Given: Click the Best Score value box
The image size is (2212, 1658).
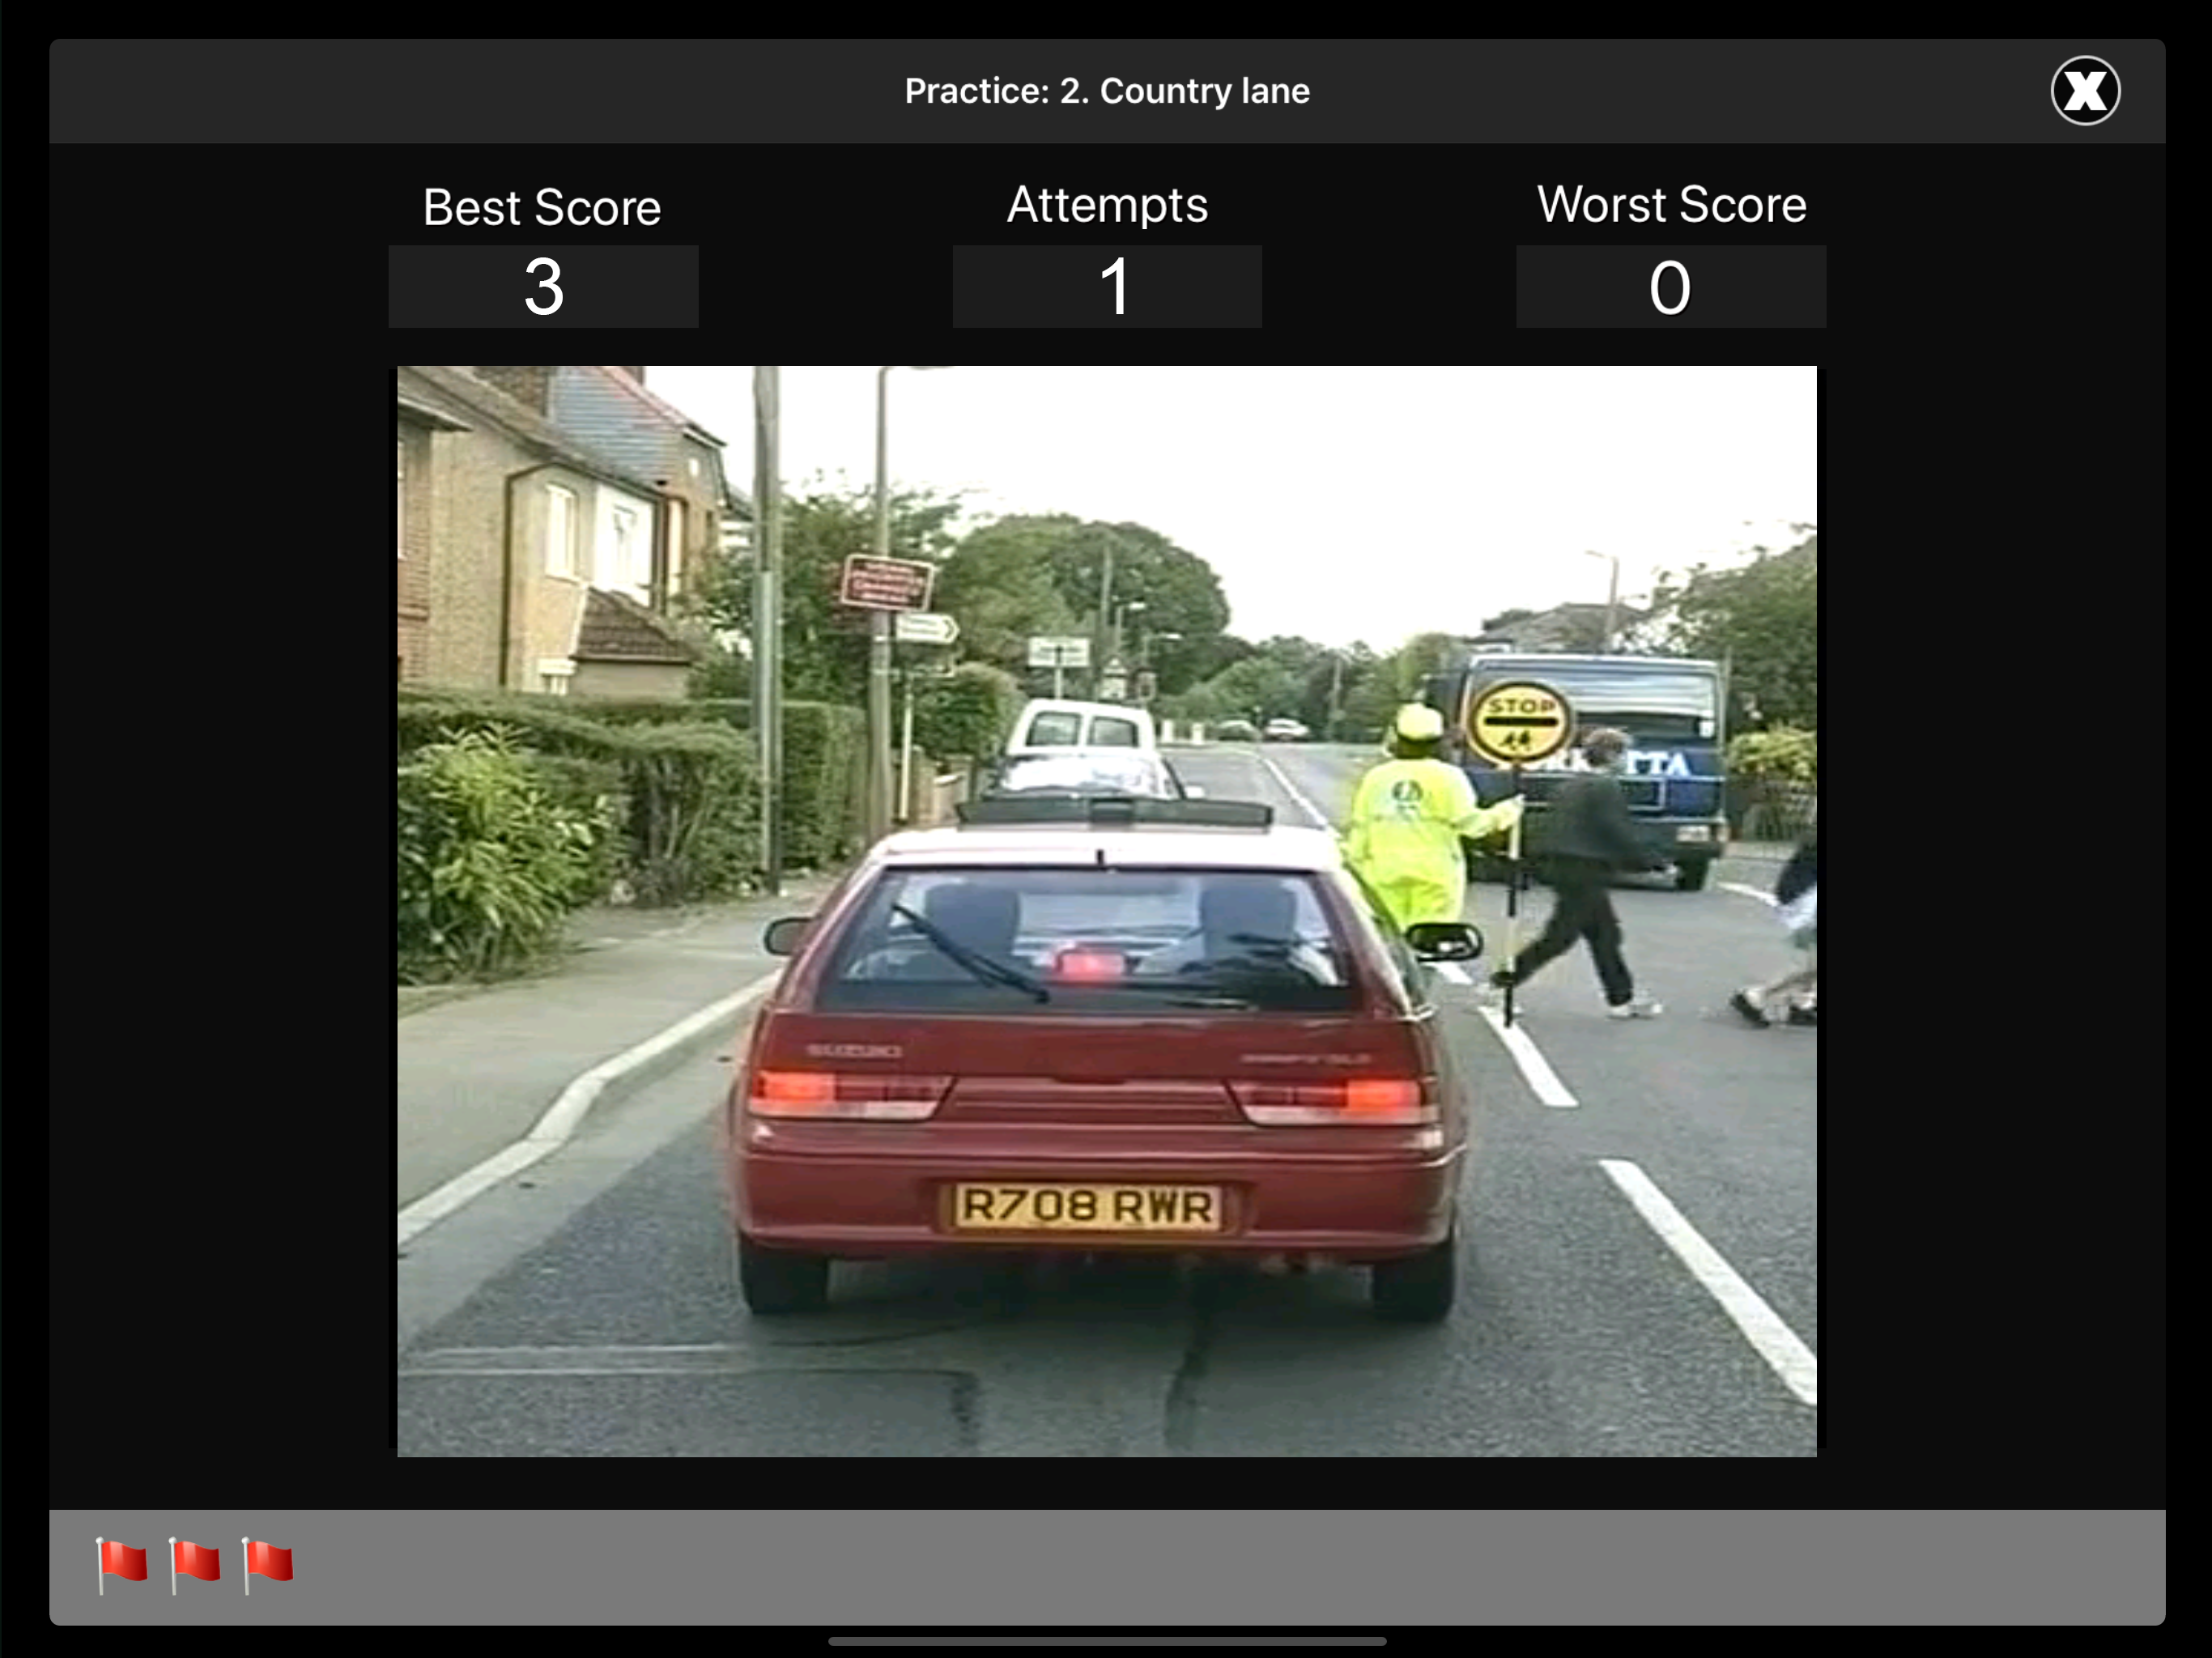Looking at the screenshot, I should pos(543,287).
